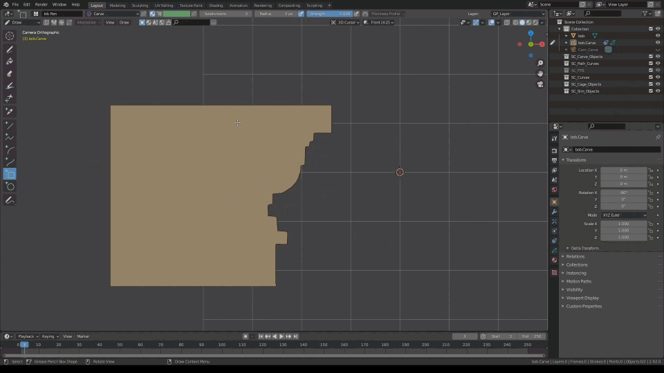The width and height of the screenshot is (664, 373).
Task: Switch to the Sculpting workspace tab
Action: coord(140,5)
